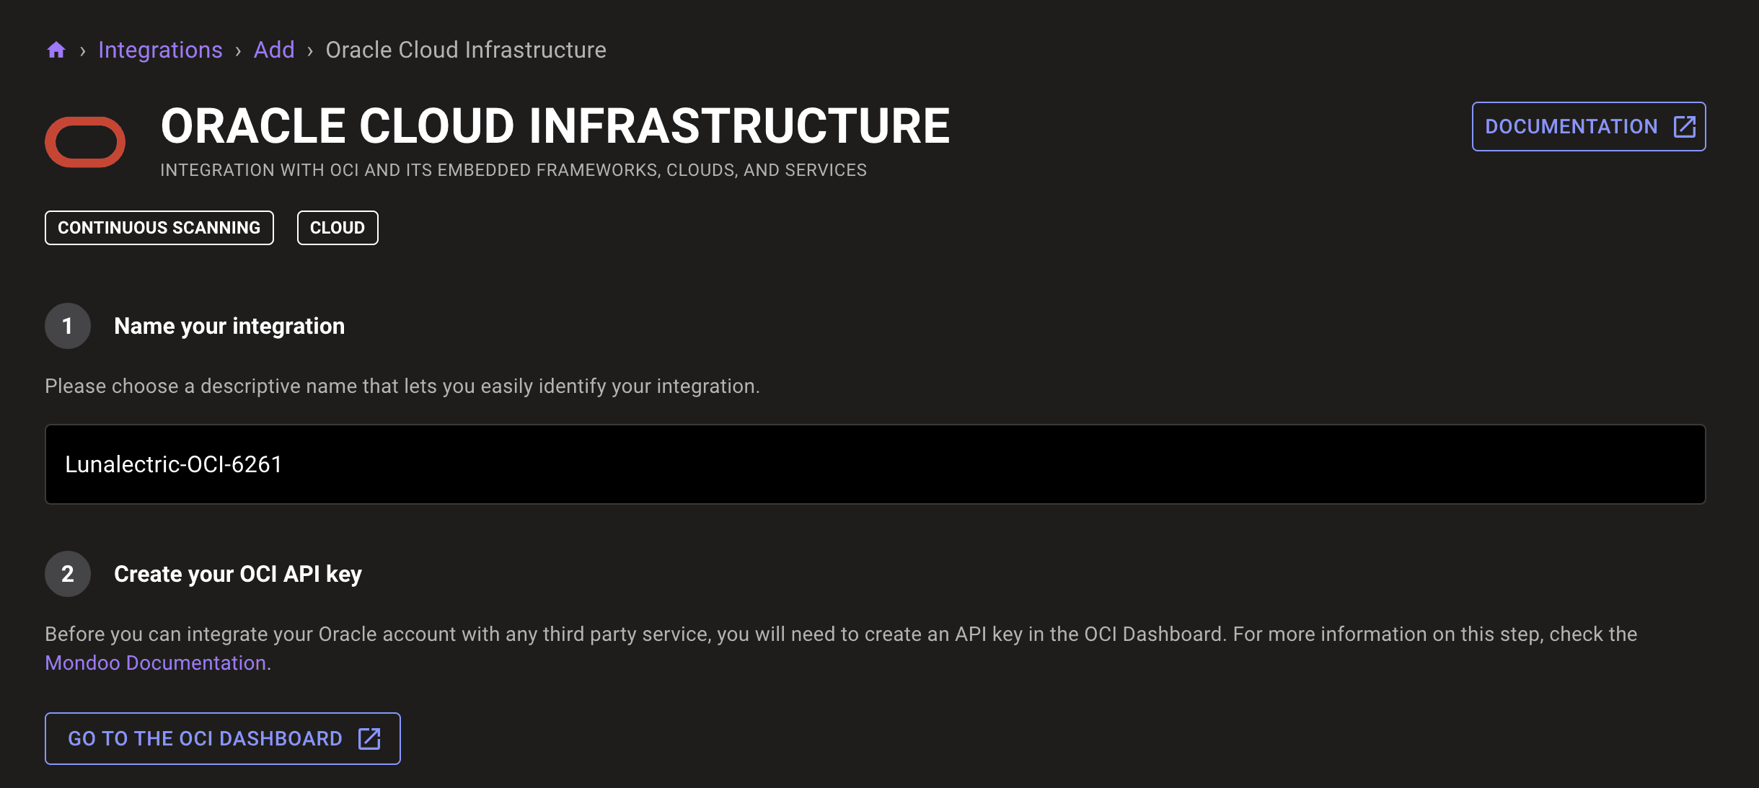Open the Add breadcrumb link
Screen dimensions: 1759x788
coord(274,50)
